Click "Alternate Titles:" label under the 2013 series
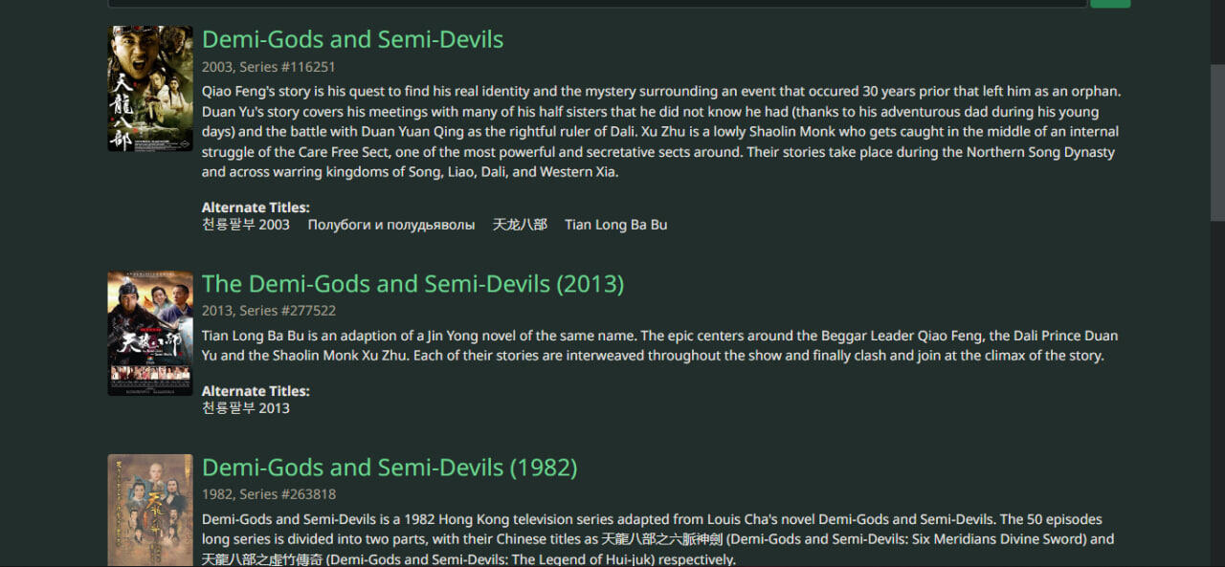The width and height of the screenshot is (1225, 567). pos(256,391)
